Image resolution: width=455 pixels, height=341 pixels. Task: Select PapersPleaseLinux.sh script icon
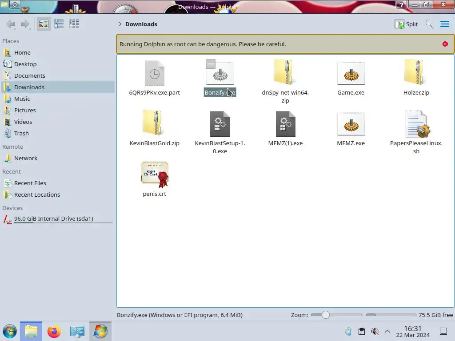(x=417, y=124)
